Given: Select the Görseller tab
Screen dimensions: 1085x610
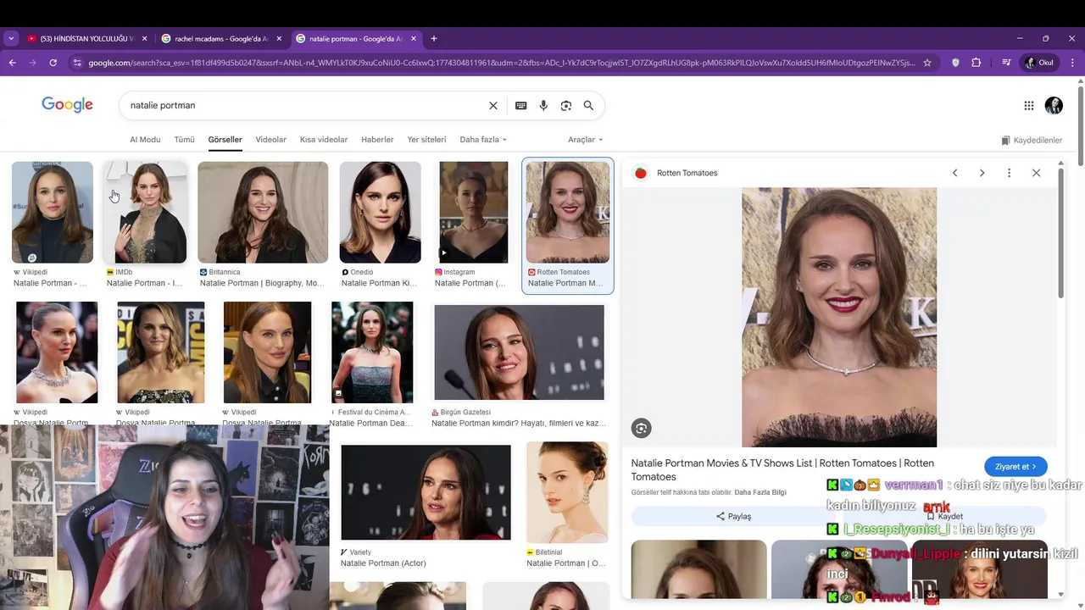Looking at the screenshot, I should pos(225,140).
